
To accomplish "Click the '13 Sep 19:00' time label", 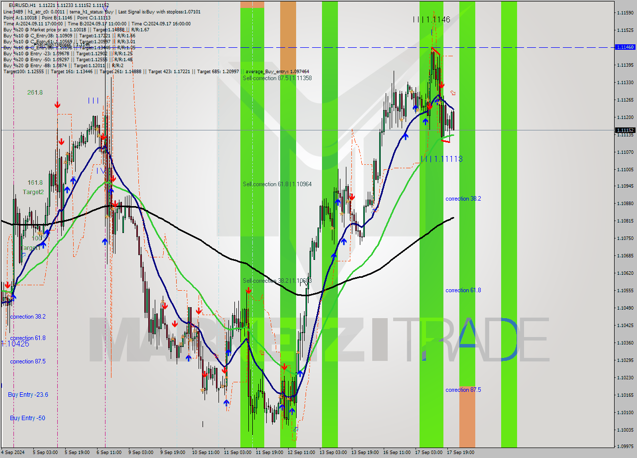I will coord(365,453).
